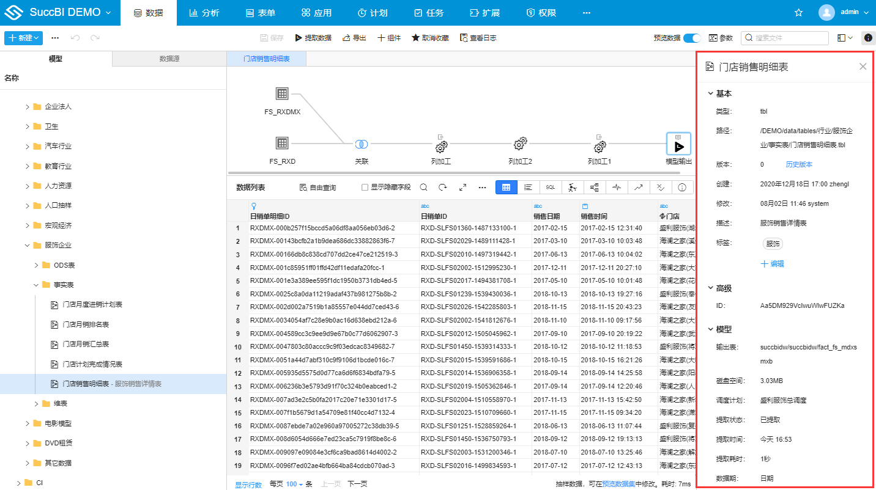876x490 pixels.
Task: Expand the 维表 folder
Action: coord(36,404)
